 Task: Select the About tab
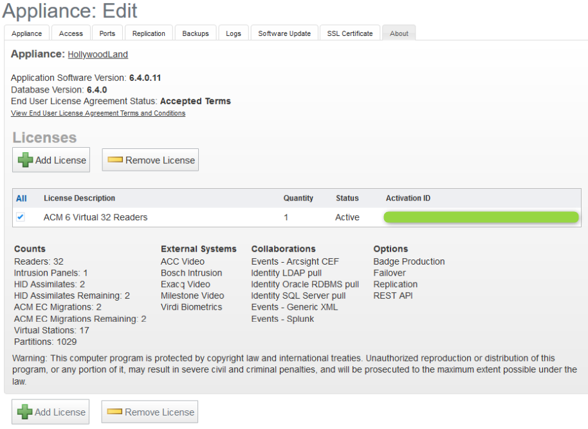point(399,33)
